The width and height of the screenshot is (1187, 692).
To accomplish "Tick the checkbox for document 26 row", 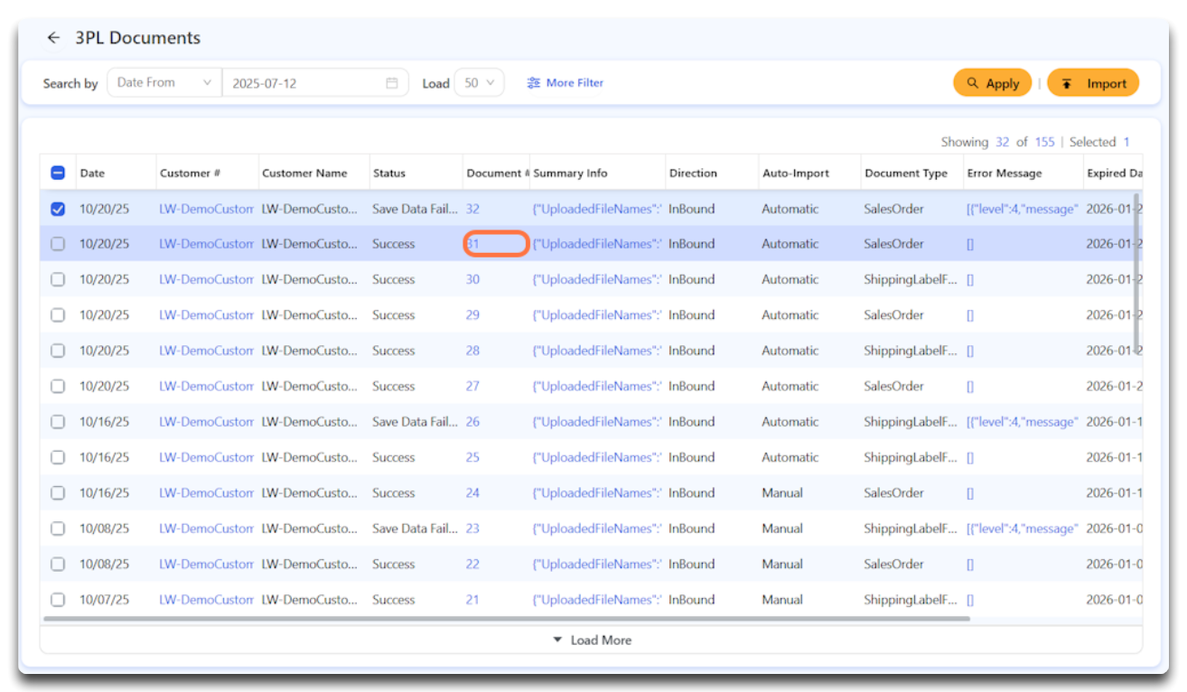I will click(58, 422).
